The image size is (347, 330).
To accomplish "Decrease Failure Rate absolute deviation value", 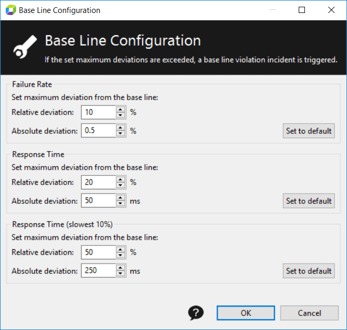I will [x=121, y=133].
